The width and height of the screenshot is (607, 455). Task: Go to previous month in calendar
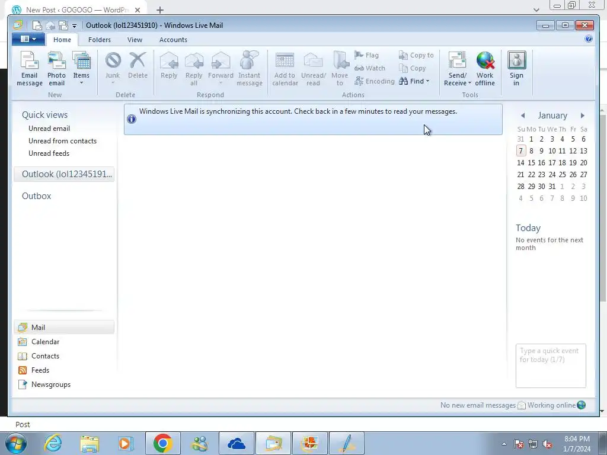(x=523, y=116)
